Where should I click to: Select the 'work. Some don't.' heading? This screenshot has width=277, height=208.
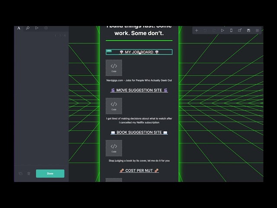[139, 33]
